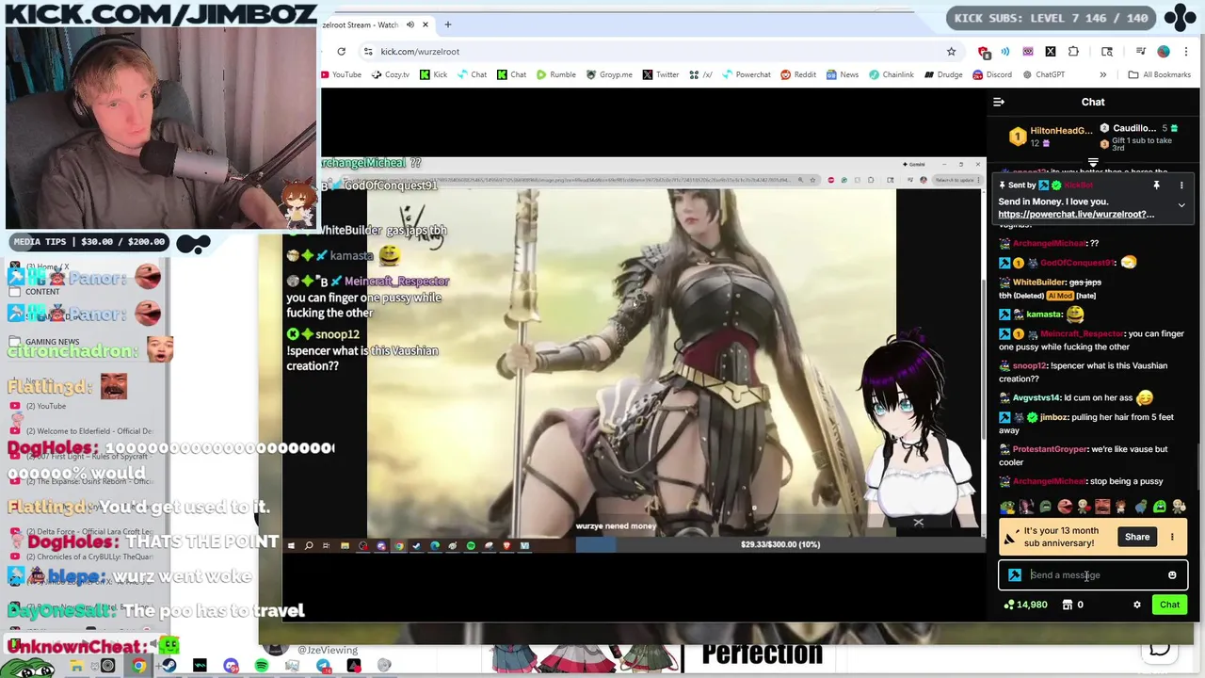Open the Cozy.tv bookmark

391,74
